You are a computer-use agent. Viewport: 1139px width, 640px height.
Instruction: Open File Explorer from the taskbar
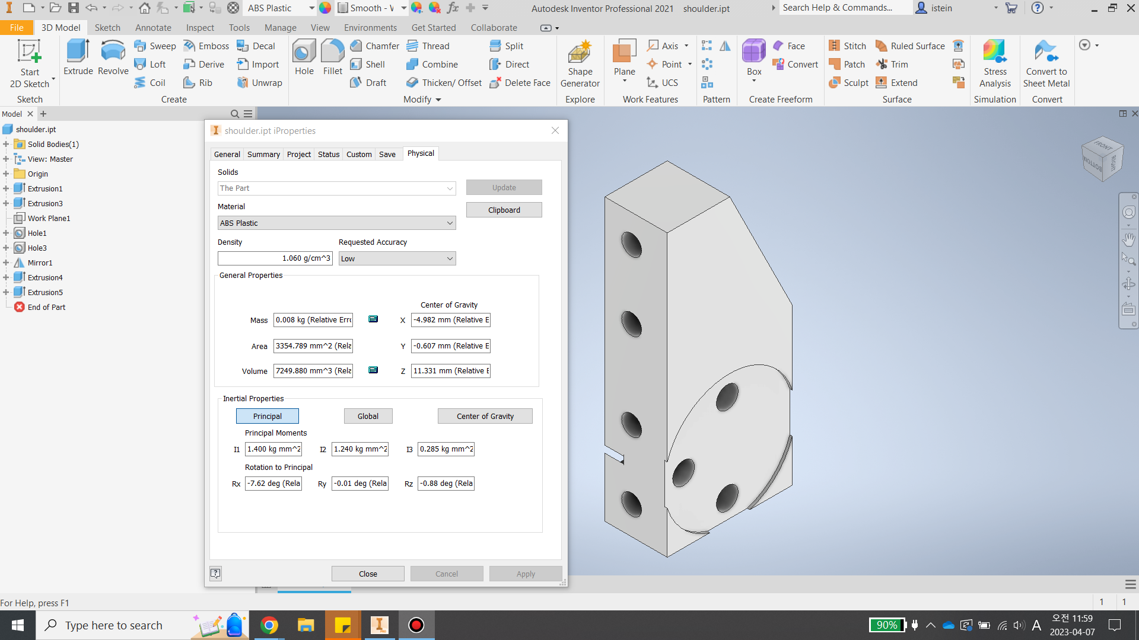[306, 625]
